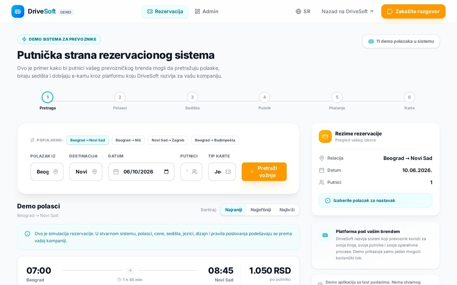Click the Relacija location pin icon

tap(322, 158)
